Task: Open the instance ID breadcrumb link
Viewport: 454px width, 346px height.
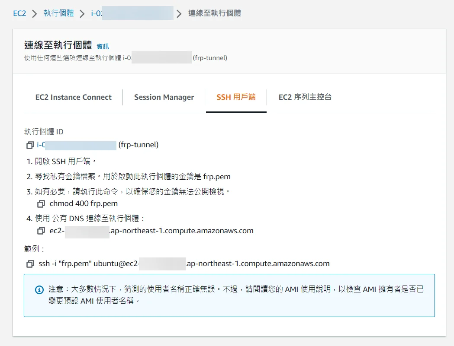Action: 132,13
